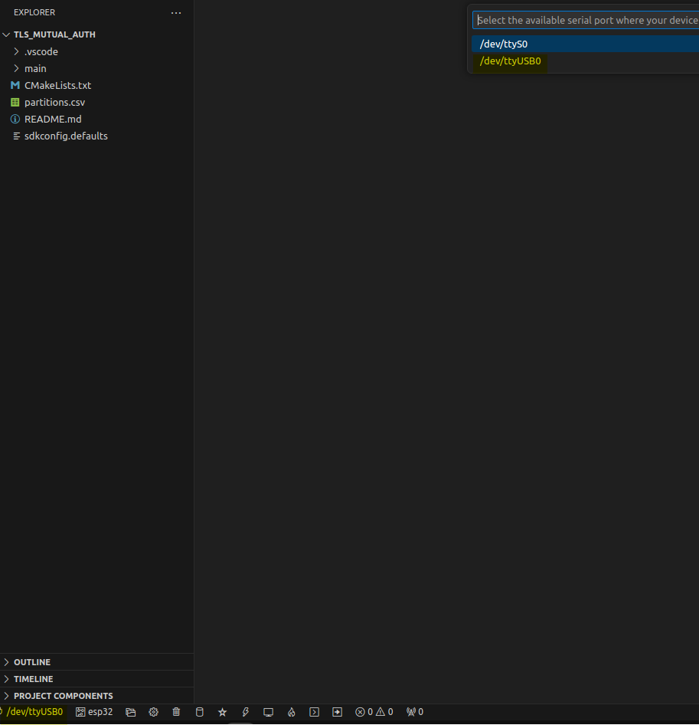Click build, flash and monitor flame icon
The image size is (699, 725).
(x=291, y=712)
